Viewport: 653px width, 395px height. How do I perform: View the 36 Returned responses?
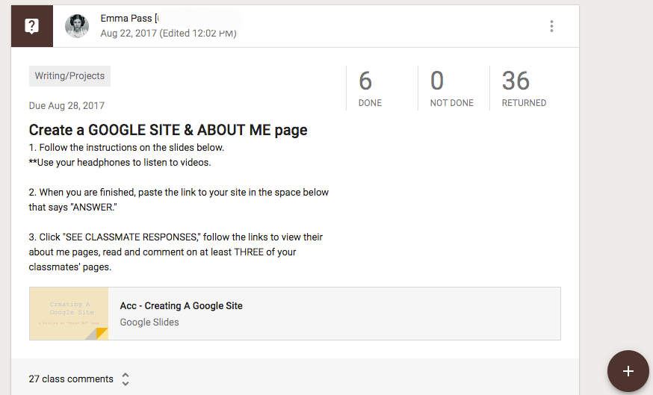[x=524, y=88]
